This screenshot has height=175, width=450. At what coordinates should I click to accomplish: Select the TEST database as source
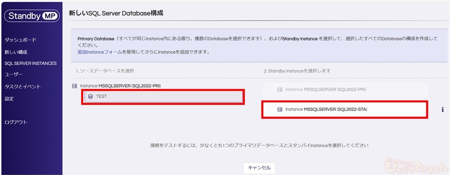point(163,96)
